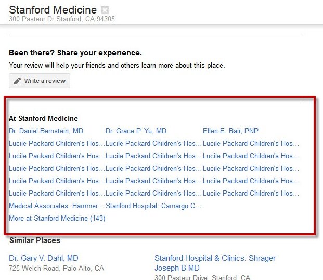Open first Lucile Packard link under Dr. Bernstein

(x=57, y=143)
